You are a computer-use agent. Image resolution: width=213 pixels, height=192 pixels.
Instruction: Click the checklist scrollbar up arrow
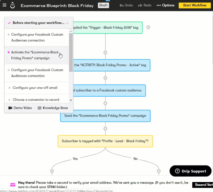point(71,31)
